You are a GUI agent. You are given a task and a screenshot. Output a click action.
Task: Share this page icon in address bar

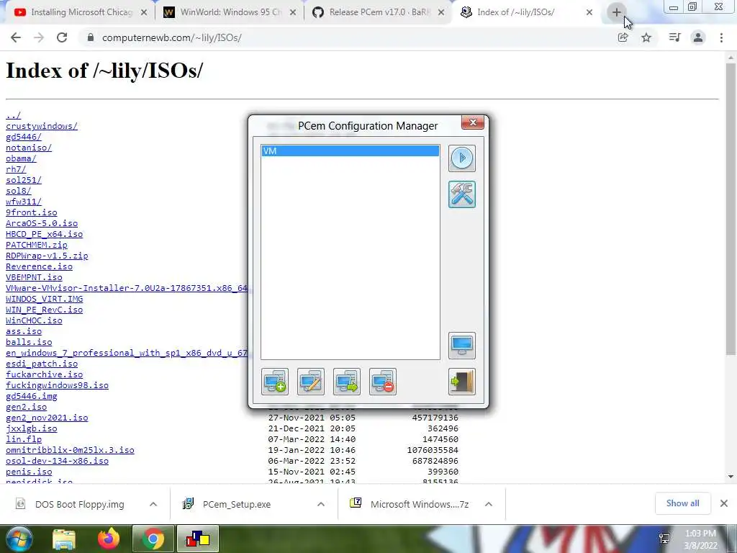623,37
